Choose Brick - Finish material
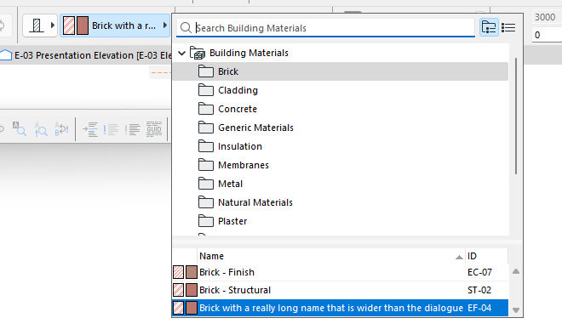562x335 pixels. [340, 272]
